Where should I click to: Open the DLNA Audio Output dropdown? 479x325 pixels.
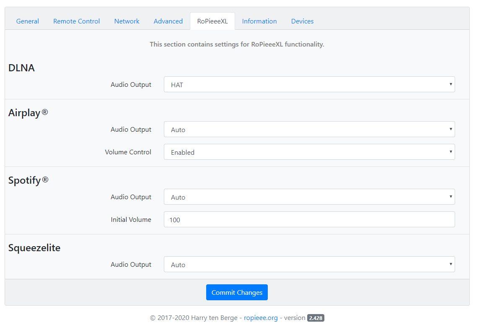[309, 85]
